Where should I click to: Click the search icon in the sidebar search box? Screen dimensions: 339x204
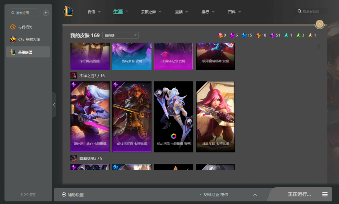click(x=13, y=13)
